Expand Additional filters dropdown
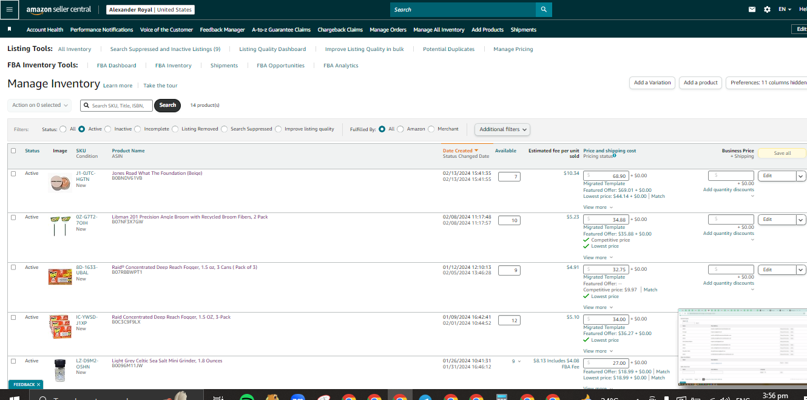This screenshot has width=807, height=400. [502, 129]
